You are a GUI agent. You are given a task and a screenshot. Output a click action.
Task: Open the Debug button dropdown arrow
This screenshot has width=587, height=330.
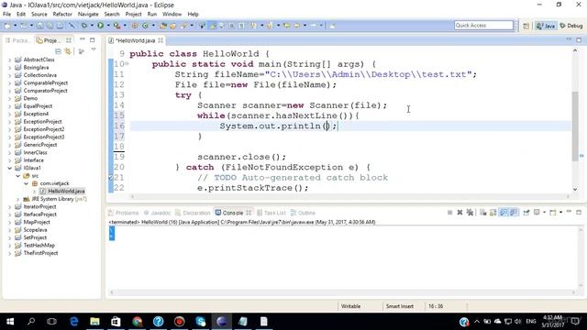(x=92, y=26)
